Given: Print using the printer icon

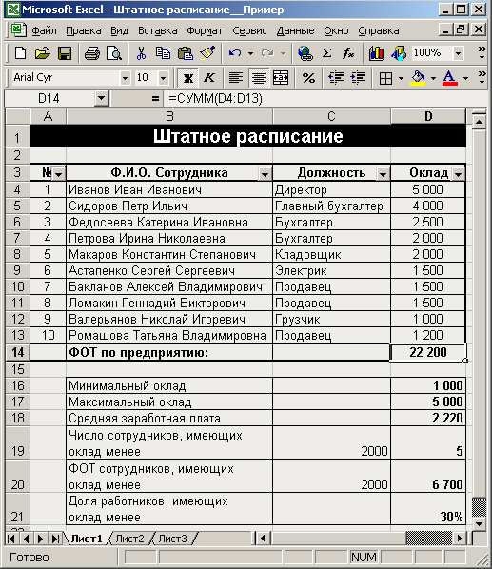Looking at the screenshot, I should point(91,53).
